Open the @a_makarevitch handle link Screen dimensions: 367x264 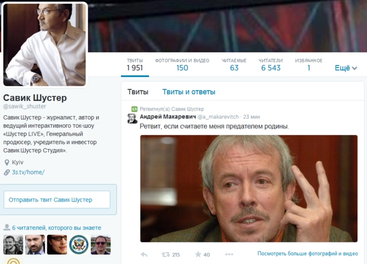[217, 117]
